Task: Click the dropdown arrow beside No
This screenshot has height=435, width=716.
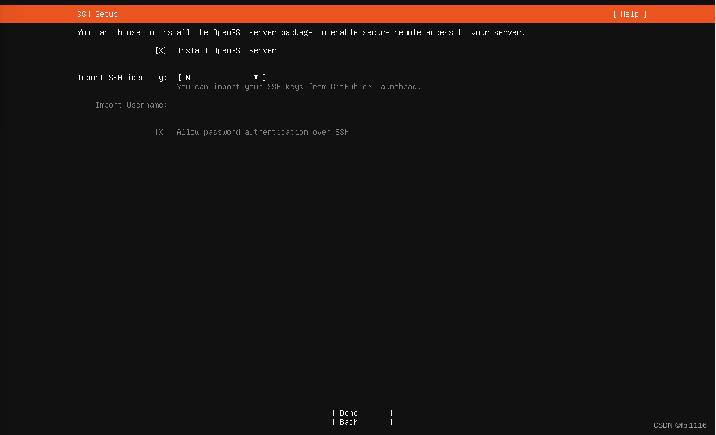Action: tap(256, 77)
